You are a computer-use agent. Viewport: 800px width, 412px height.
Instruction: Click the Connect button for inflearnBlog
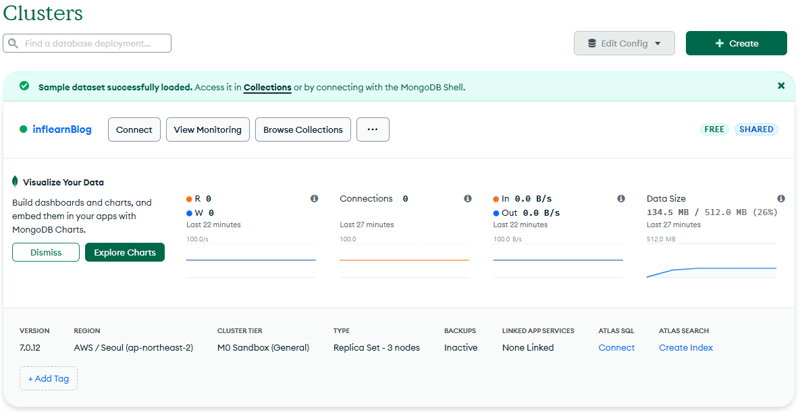click(134, 129)
